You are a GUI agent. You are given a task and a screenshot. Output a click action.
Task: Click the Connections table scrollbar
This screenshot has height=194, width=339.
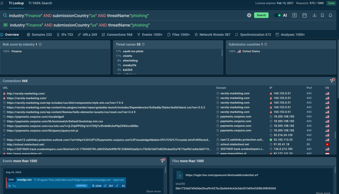(335, 135)
